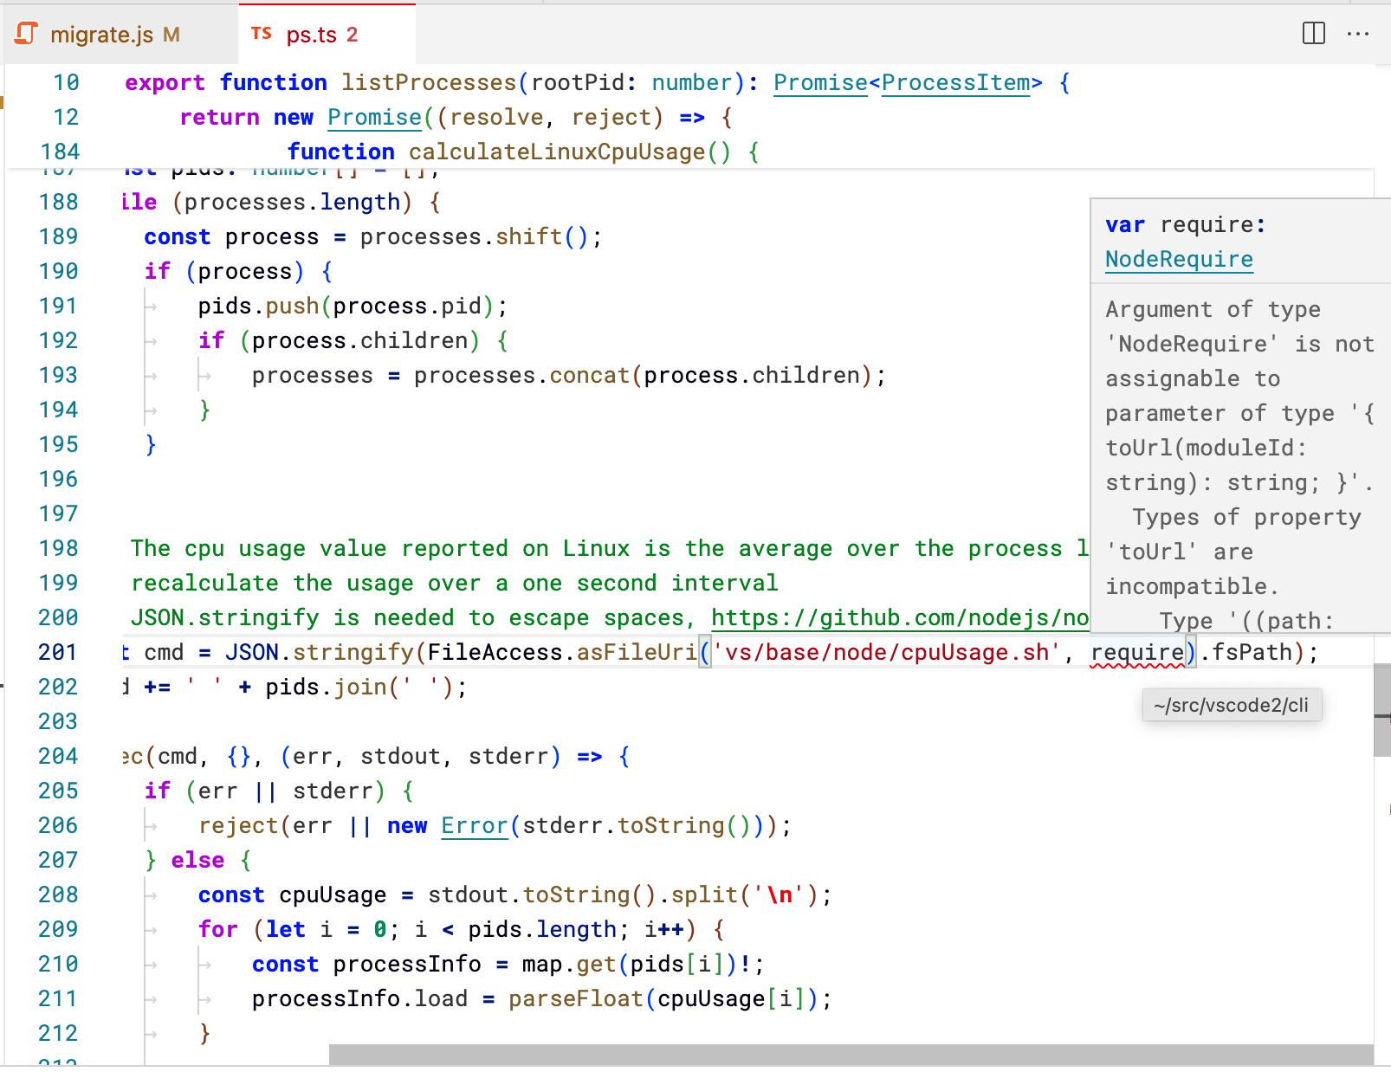1391x1072 pixels.
Task: Open the split editor icon
Action: point(1313,35)
